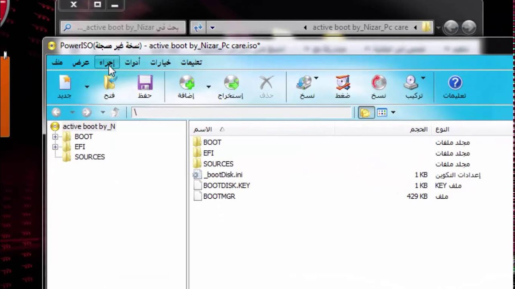Click the Extract (إستخراج) toolbar icon
The height and width of the screenshot is (289, 515).
(x=231, y=83)
